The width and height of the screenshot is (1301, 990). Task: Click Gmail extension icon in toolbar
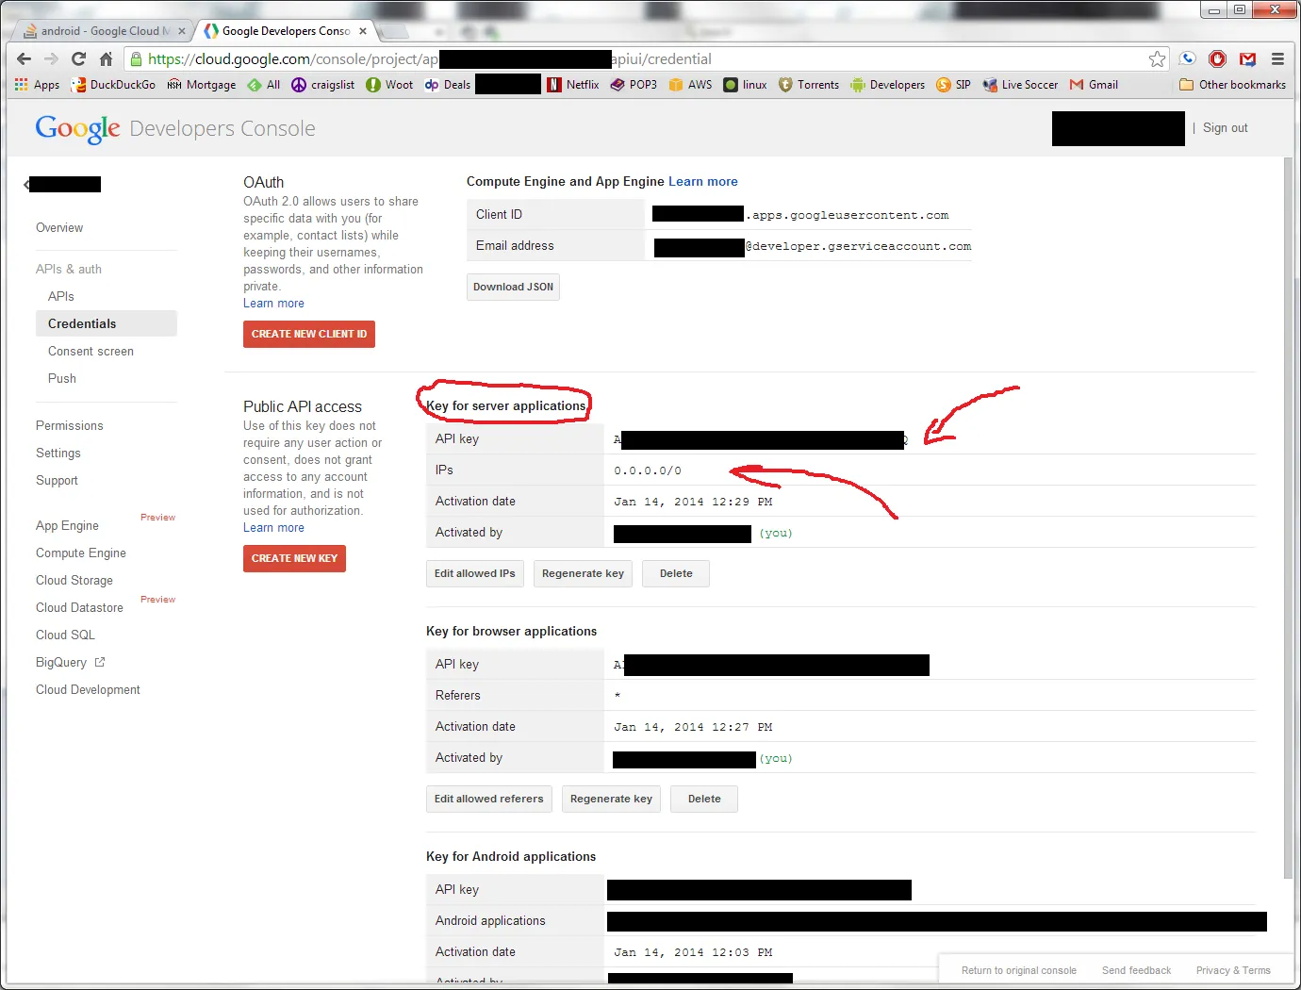tap(1247, 58)
